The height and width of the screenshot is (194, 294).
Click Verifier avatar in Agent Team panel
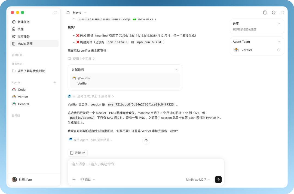[236, 50]
